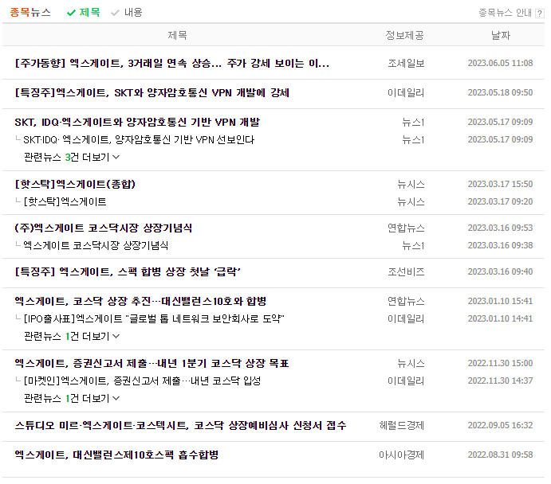Viewport: 551px width, 484px height.
Task: Expand 관련뉴스 1건 더보기 under the 증권신고서 제출 article
Action: point(72,398)
